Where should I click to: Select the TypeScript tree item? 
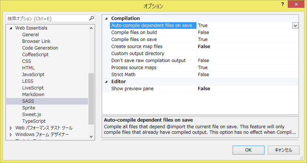pos(34,121)
